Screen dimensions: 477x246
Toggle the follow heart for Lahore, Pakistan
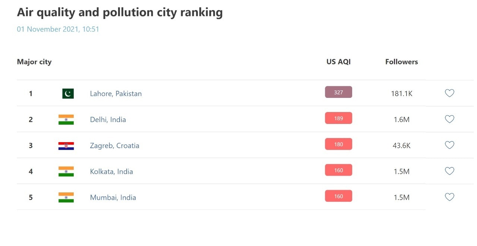coord(449,93)
